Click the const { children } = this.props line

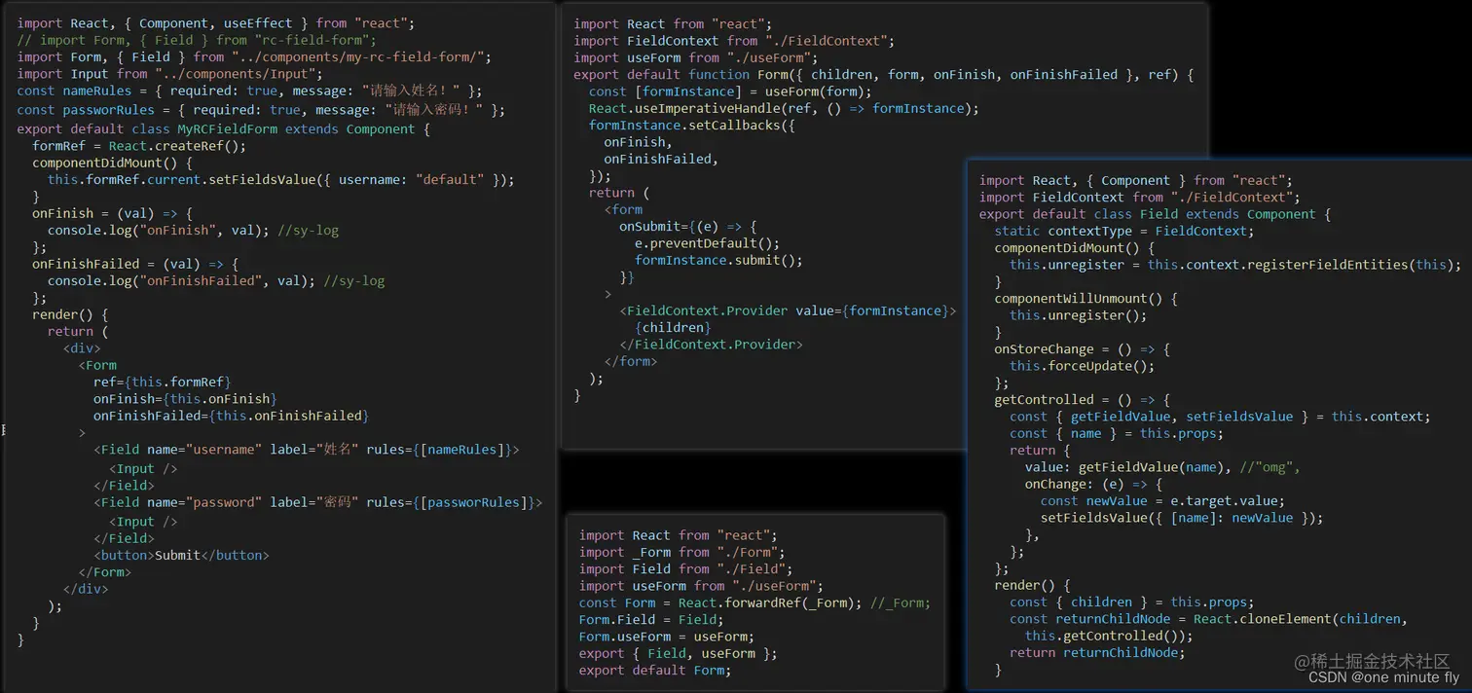coord(1131,602)
